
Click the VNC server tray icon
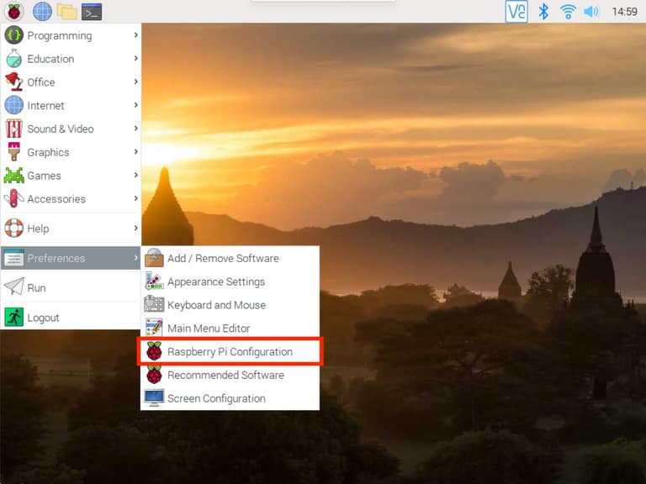click(x=516, y=12)
